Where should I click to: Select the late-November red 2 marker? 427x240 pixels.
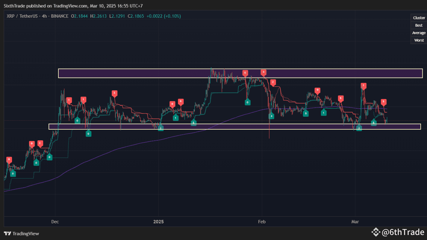[40, 144]
